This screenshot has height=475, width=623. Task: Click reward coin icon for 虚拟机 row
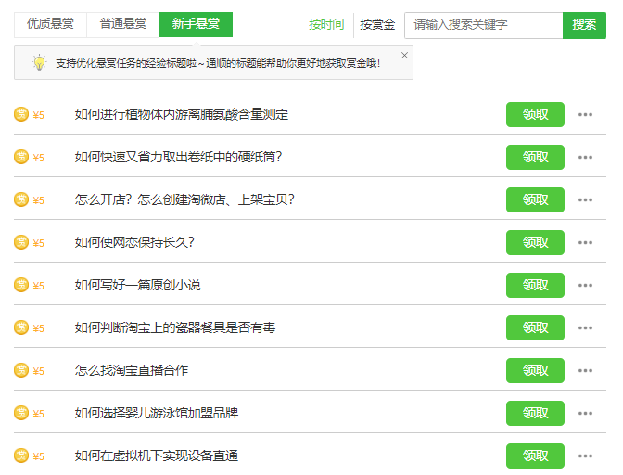pyautogui.click(x=21, y=456)
